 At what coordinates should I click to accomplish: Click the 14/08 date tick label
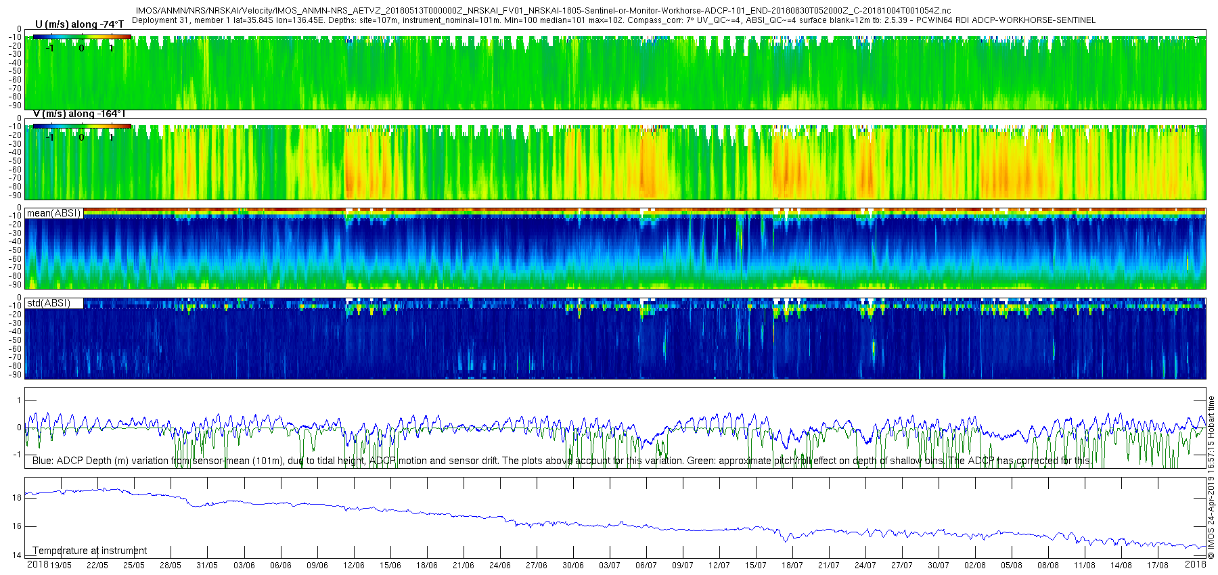tap(1121, 565)
